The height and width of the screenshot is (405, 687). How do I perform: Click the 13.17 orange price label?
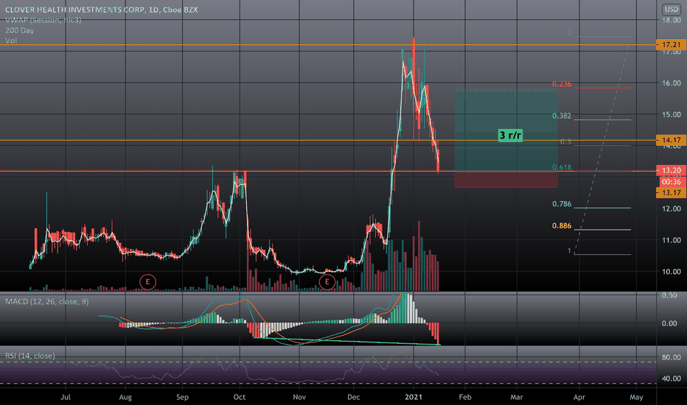[x=672, y=193]
